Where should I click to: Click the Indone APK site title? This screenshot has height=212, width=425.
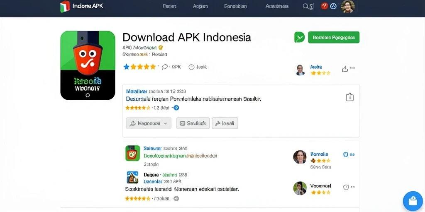(88, 6)
